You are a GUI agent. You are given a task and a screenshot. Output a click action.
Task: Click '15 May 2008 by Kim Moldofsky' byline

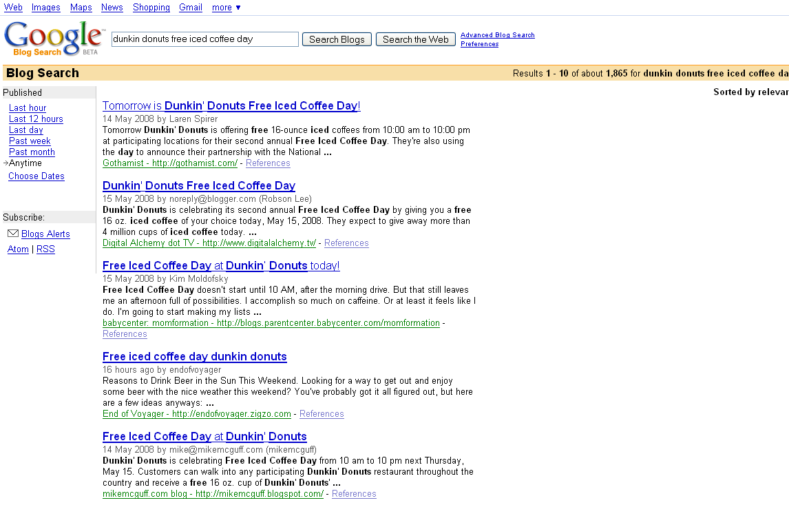coord(165,279)
